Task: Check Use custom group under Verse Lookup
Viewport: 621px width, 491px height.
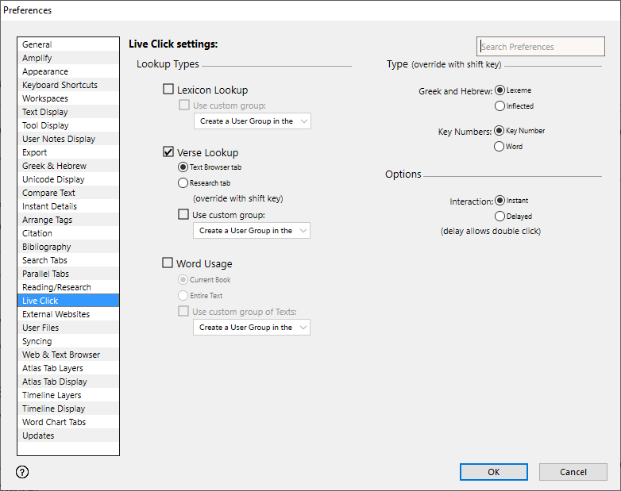Action: pos(184,214)
